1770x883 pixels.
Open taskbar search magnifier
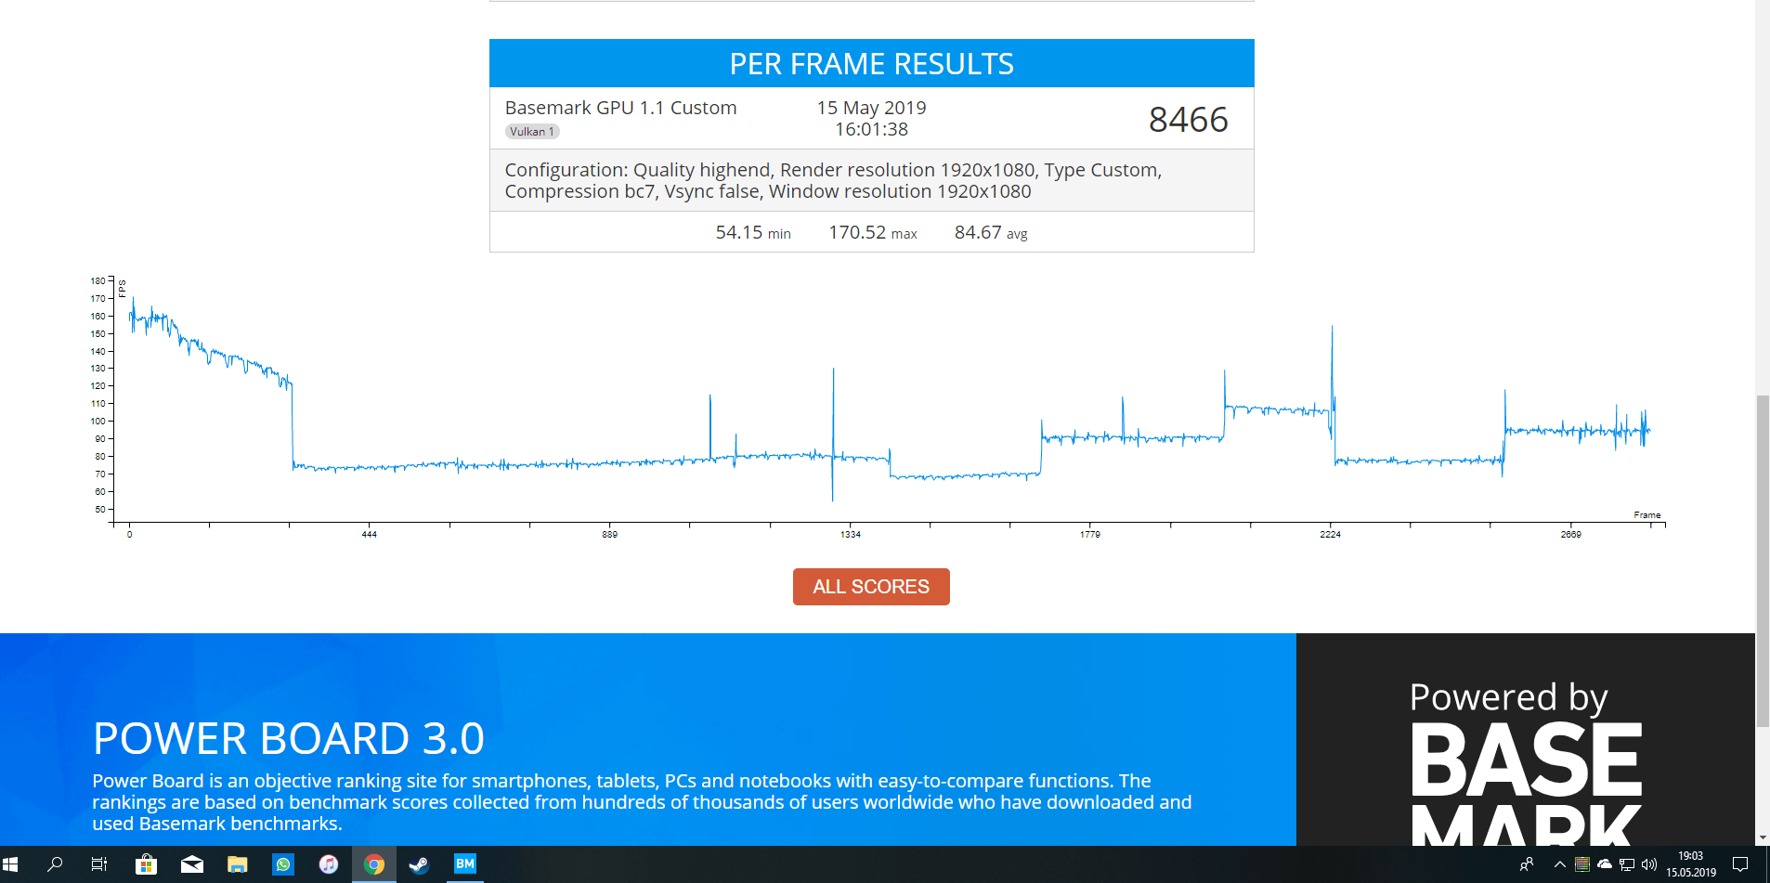pyautogui.click(x=55, y=864)
